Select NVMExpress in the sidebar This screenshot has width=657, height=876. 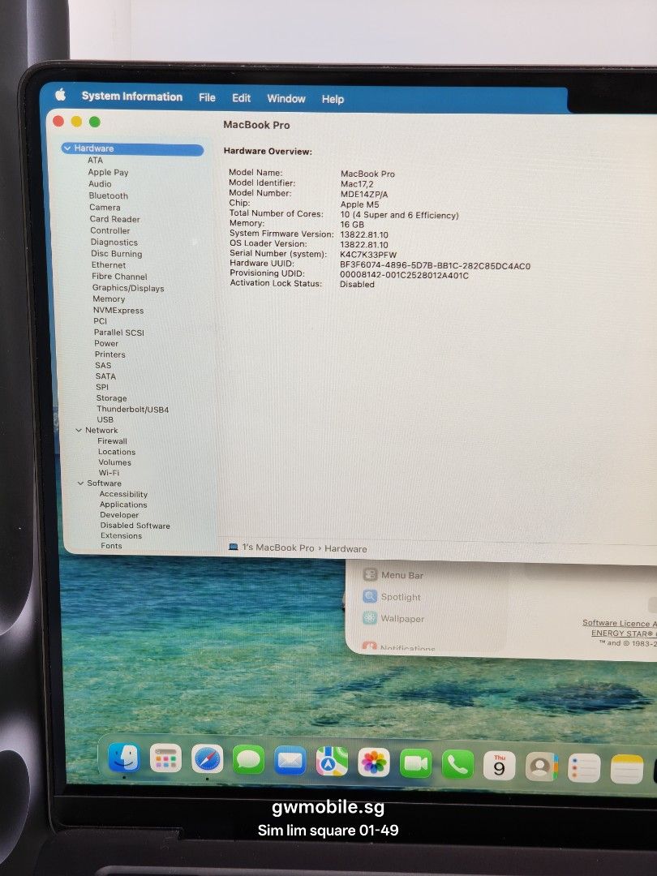click(118, 310)
